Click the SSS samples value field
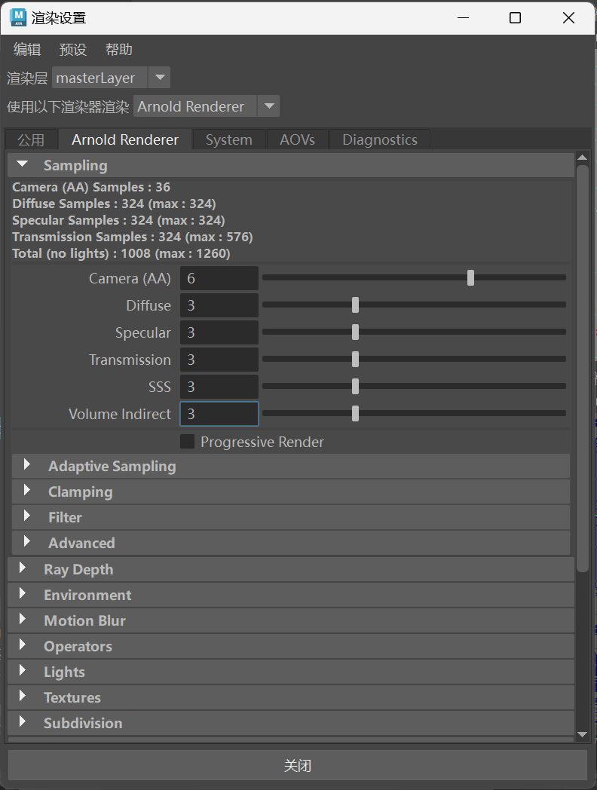 pyautogui.click(x=219, y=387)
